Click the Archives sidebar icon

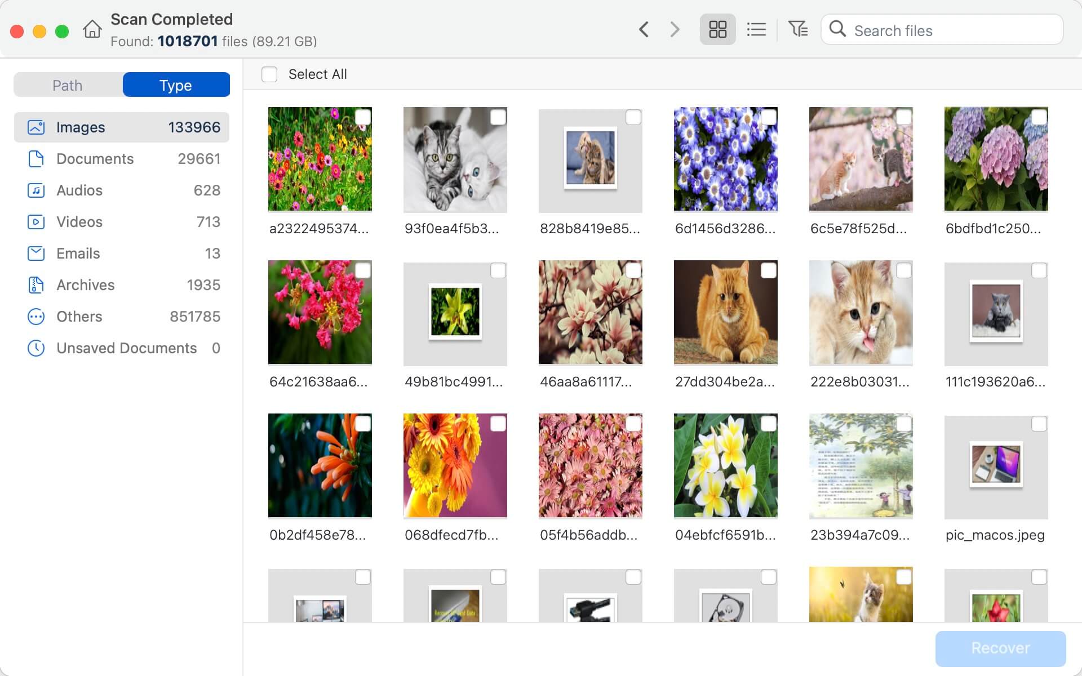pyautogui.click(x=36, y=285)
